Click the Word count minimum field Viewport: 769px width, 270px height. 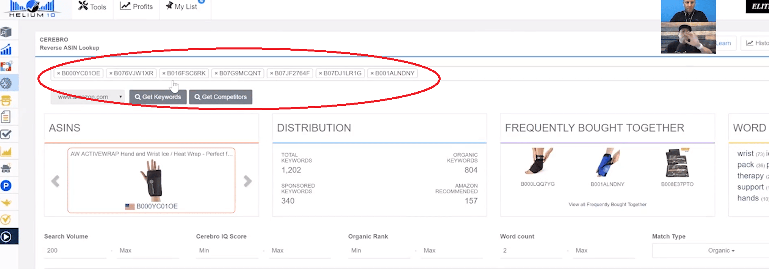coord(531,251)
